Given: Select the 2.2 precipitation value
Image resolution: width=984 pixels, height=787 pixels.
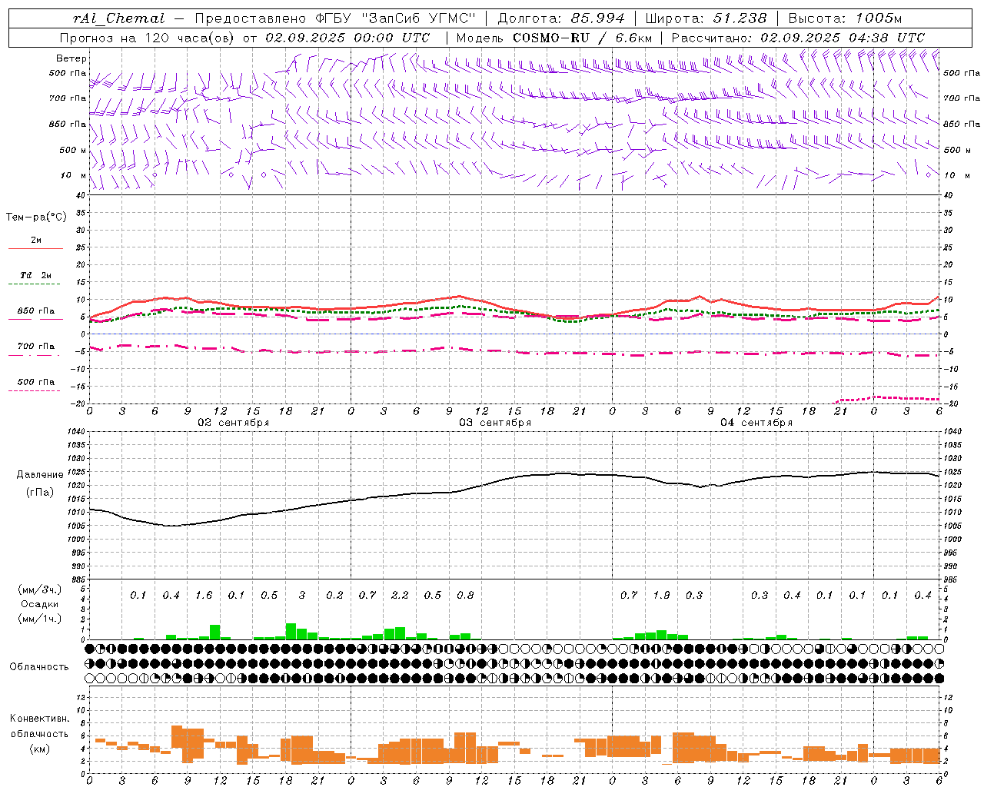Looking at the screenshot, I should (x=400, y=596).
